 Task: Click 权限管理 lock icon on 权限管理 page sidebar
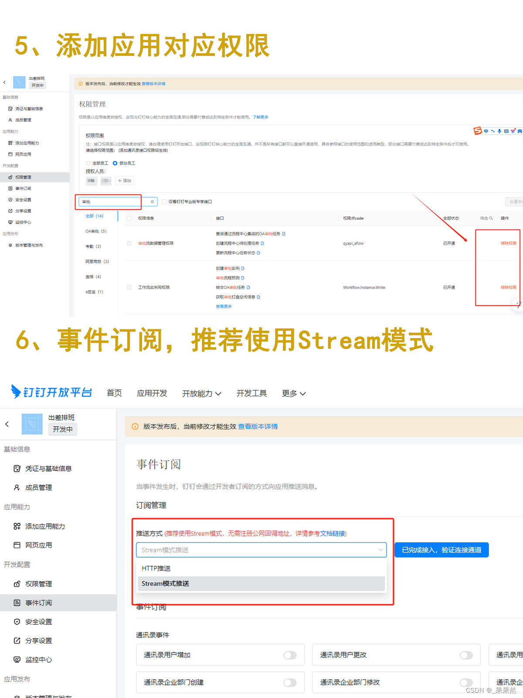tap(10, 177)
